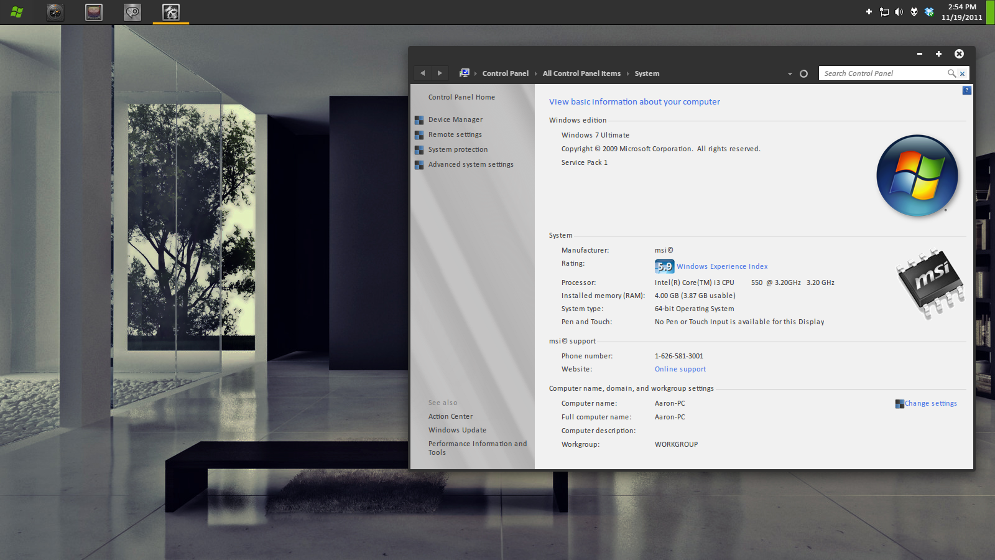Open System protection
This screenshot has height=560, width=995.
point(458,149)
